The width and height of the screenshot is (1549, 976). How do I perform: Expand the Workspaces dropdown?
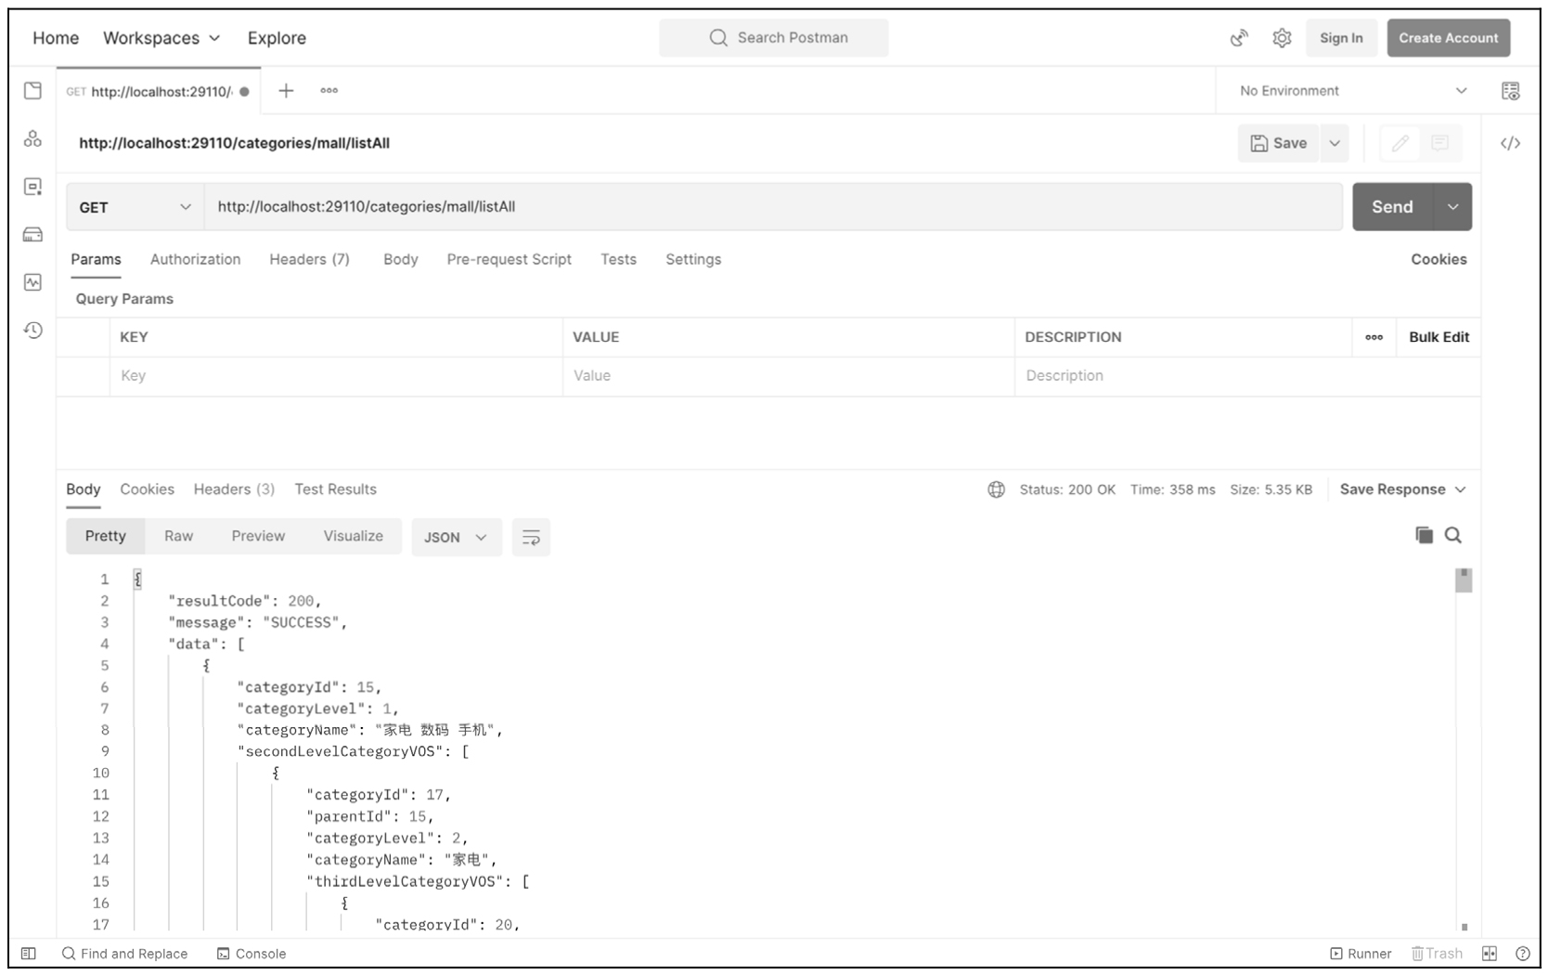(161, 38)
